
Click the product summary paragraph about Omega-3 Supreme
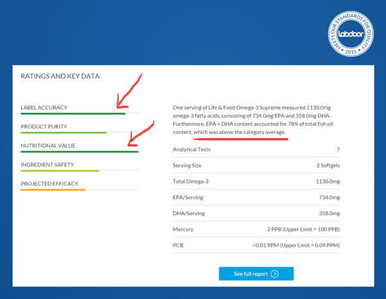tap(253, 120)
